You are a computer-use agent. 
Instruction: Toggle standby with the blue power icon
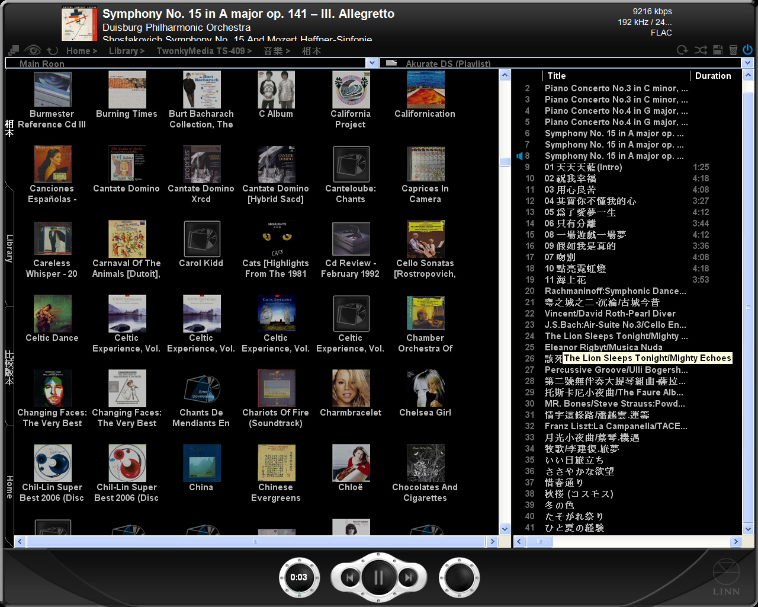[748, 50]
